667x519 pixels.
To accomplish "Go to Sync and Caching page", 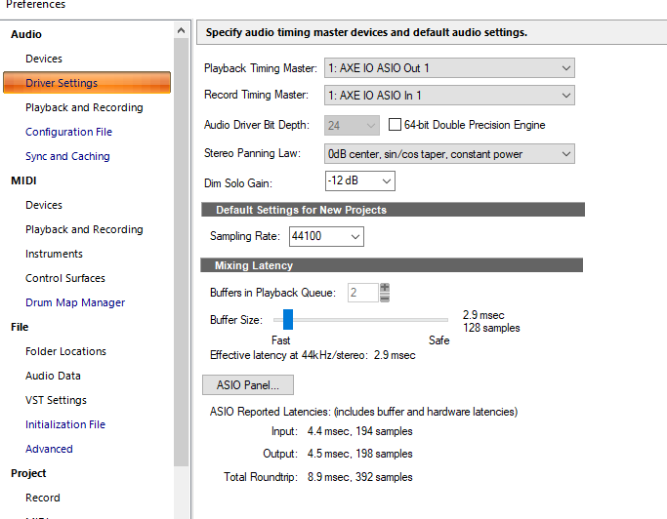I will click(x=67, y=156).
